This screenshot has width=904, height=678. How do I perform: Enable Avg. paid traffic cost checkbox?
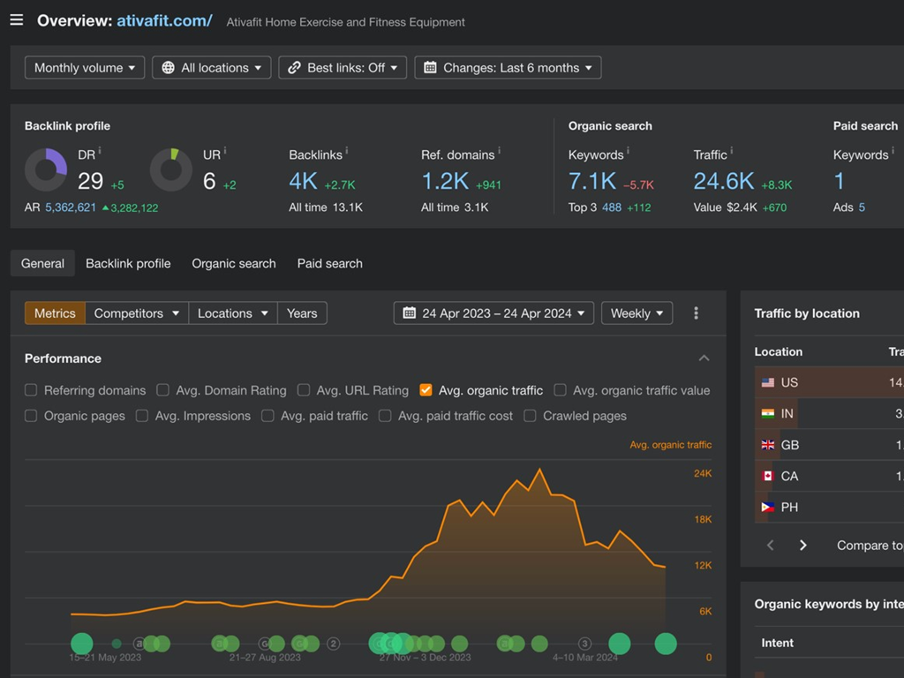(385, 416)
